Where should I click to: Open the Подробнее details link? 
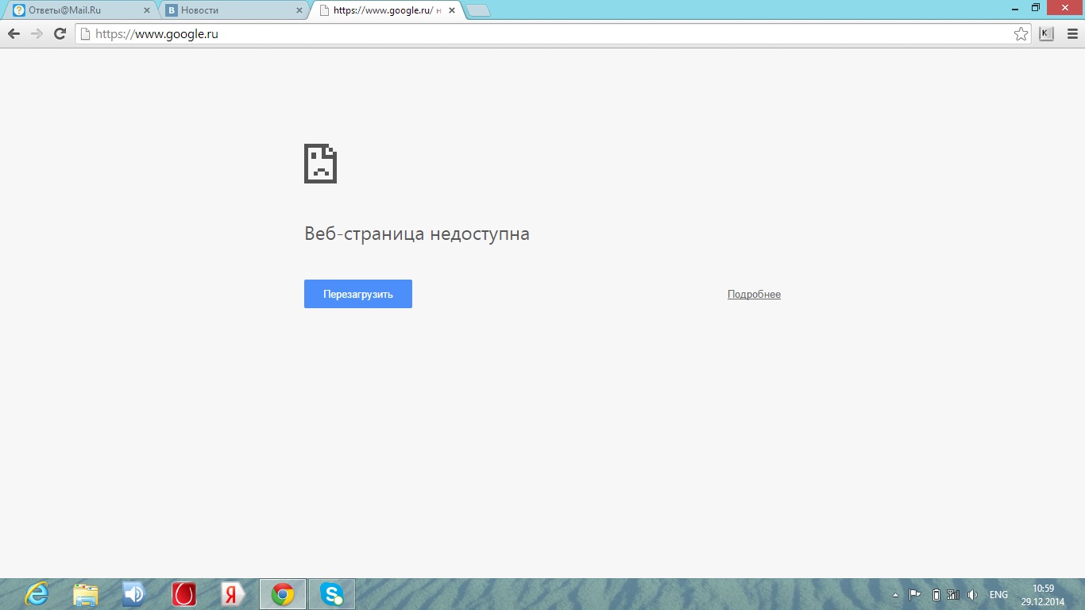754,295
